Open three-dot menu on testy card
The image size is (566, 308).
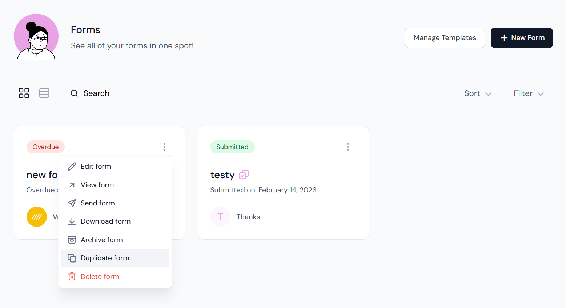[x=348, y=147]
